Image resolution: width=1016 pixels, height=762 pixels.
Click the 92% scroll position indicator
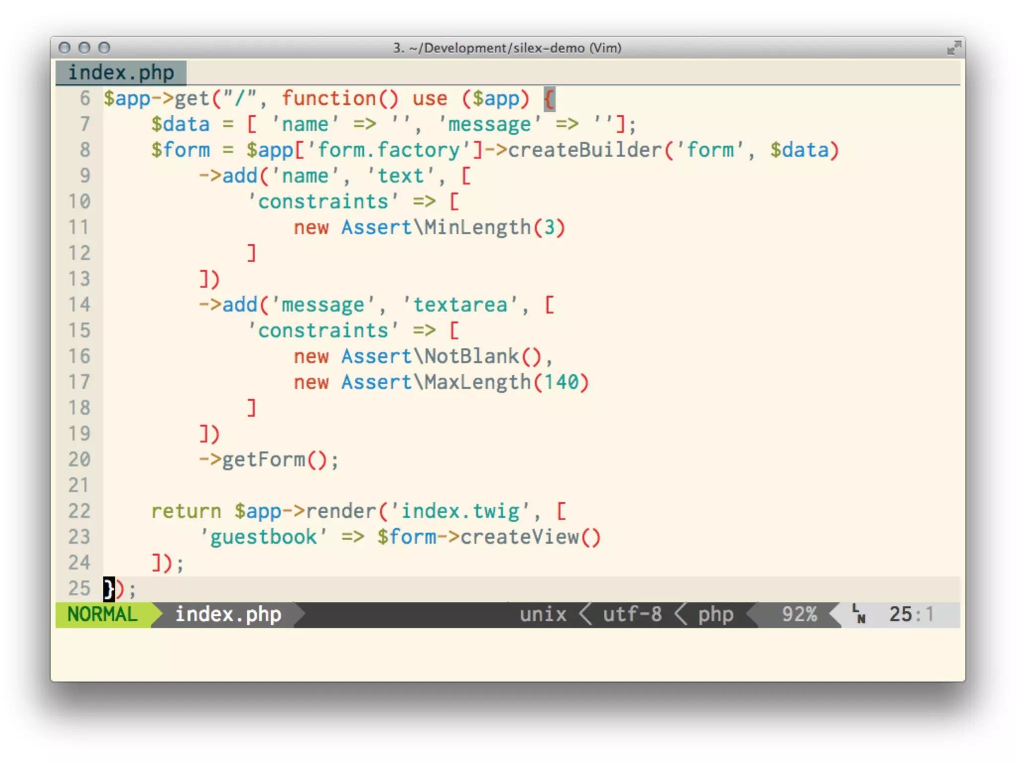799,615
